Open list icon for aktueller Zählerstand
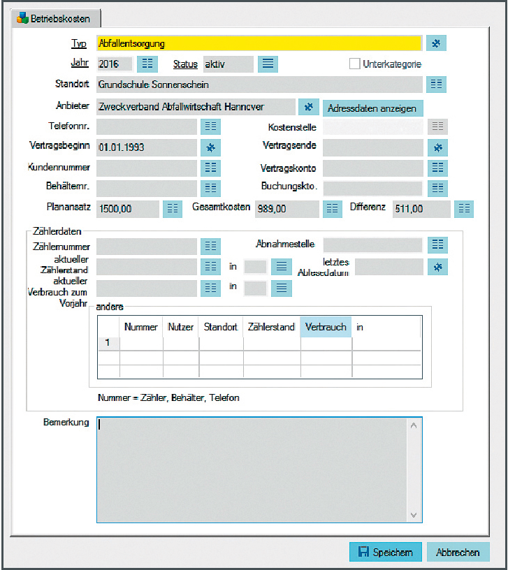This screenshot has width=508, height=570. pos(210,267)
